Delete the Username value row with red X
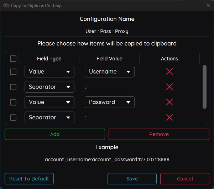This screenshot has height=189, width=214. tap(169, 71)
